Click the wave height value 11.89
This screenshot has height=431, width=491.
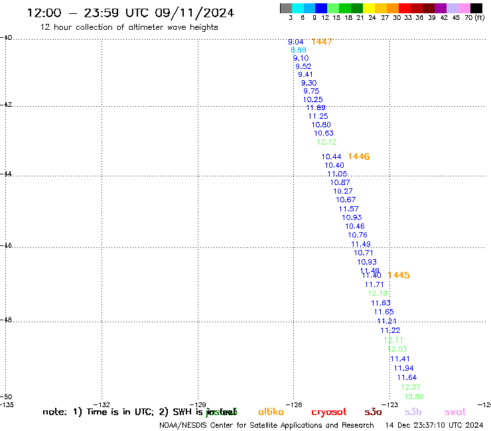tap(316, 107)
